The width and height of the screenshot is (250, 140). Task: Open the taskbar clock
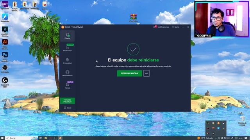tap(239, 138)
